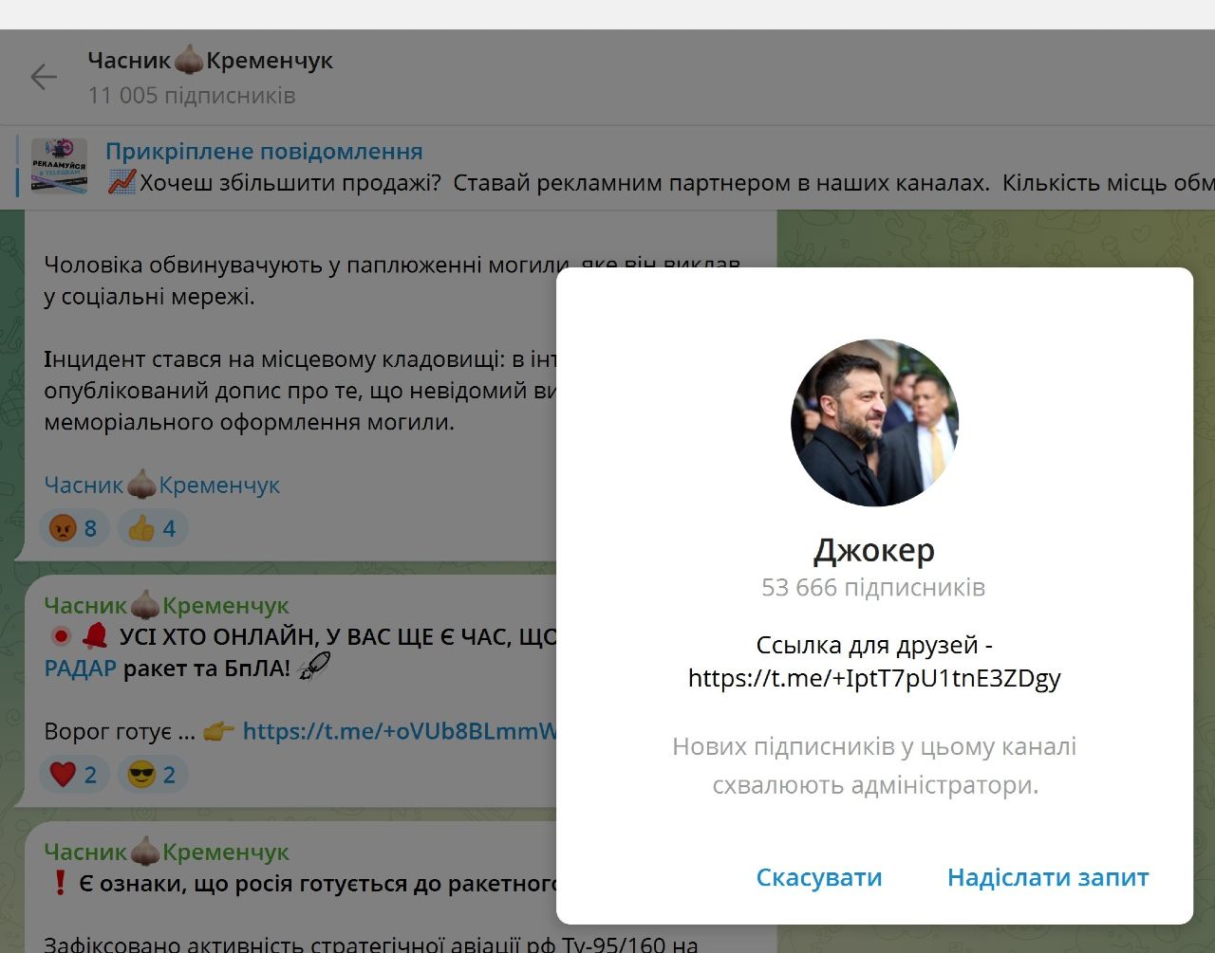Screen dimensions: 1215x953
Task: Click the blue Часник Кременчук signature link
Action: [x=161, y=485]
